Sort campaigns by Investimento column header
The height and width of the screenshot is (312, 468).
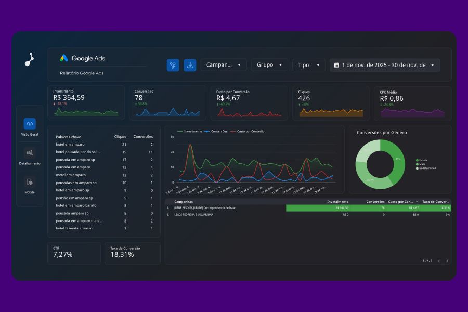(338, 202)
